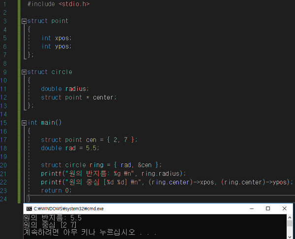Click the console output '원의 중심 [2 7]'
Viewport: 295px width, 239px height.
(x=50, y=225)
